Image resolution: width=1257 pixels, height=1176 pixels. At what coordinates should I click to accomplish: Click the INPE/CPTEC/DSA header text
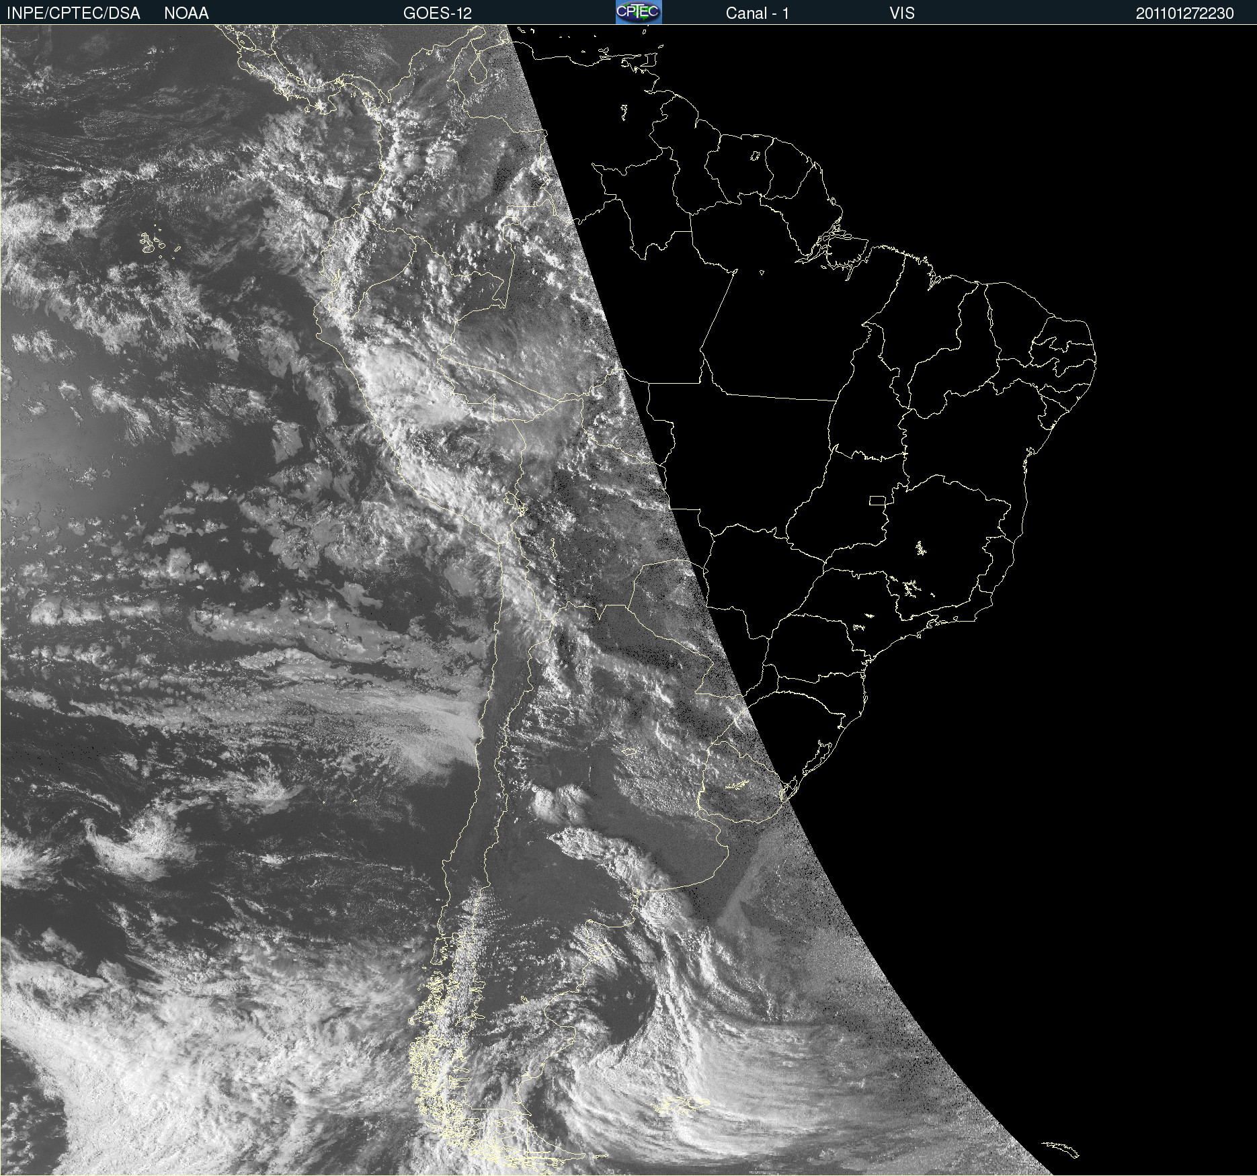[73, 13]
